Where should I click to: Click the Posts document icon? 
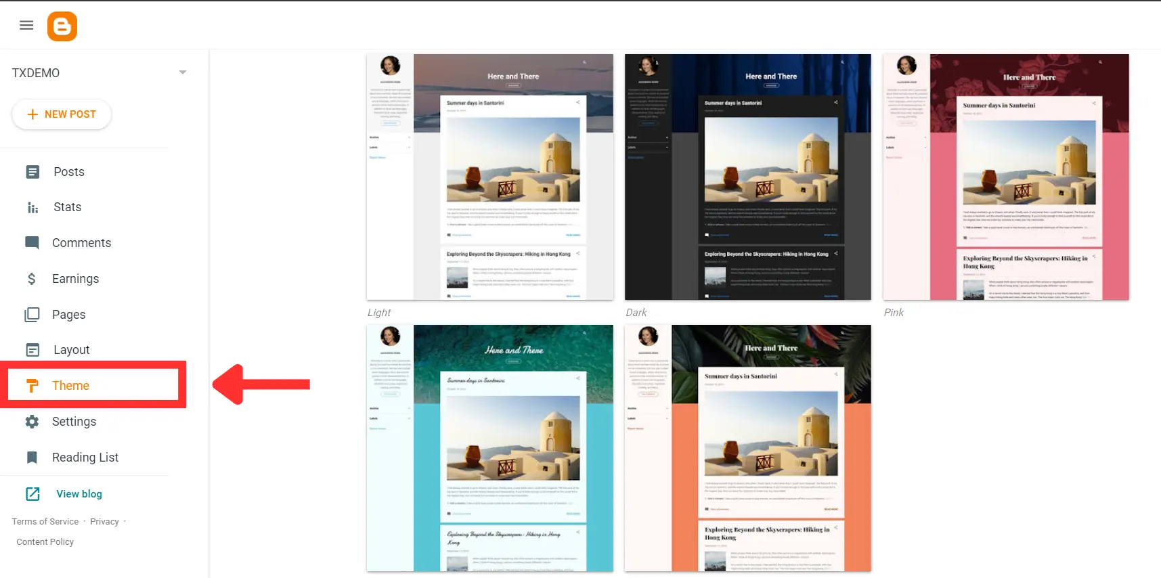[32, 172]
